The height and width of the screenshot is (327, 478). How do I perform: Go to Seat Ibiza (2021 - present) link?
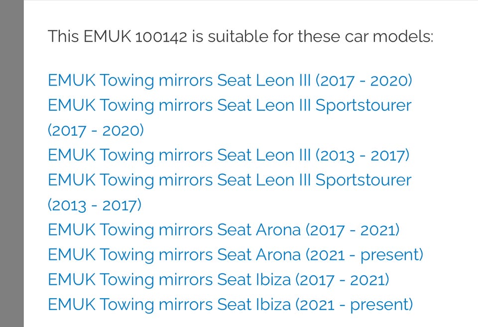pyautogui.click(x=230, y=304)
